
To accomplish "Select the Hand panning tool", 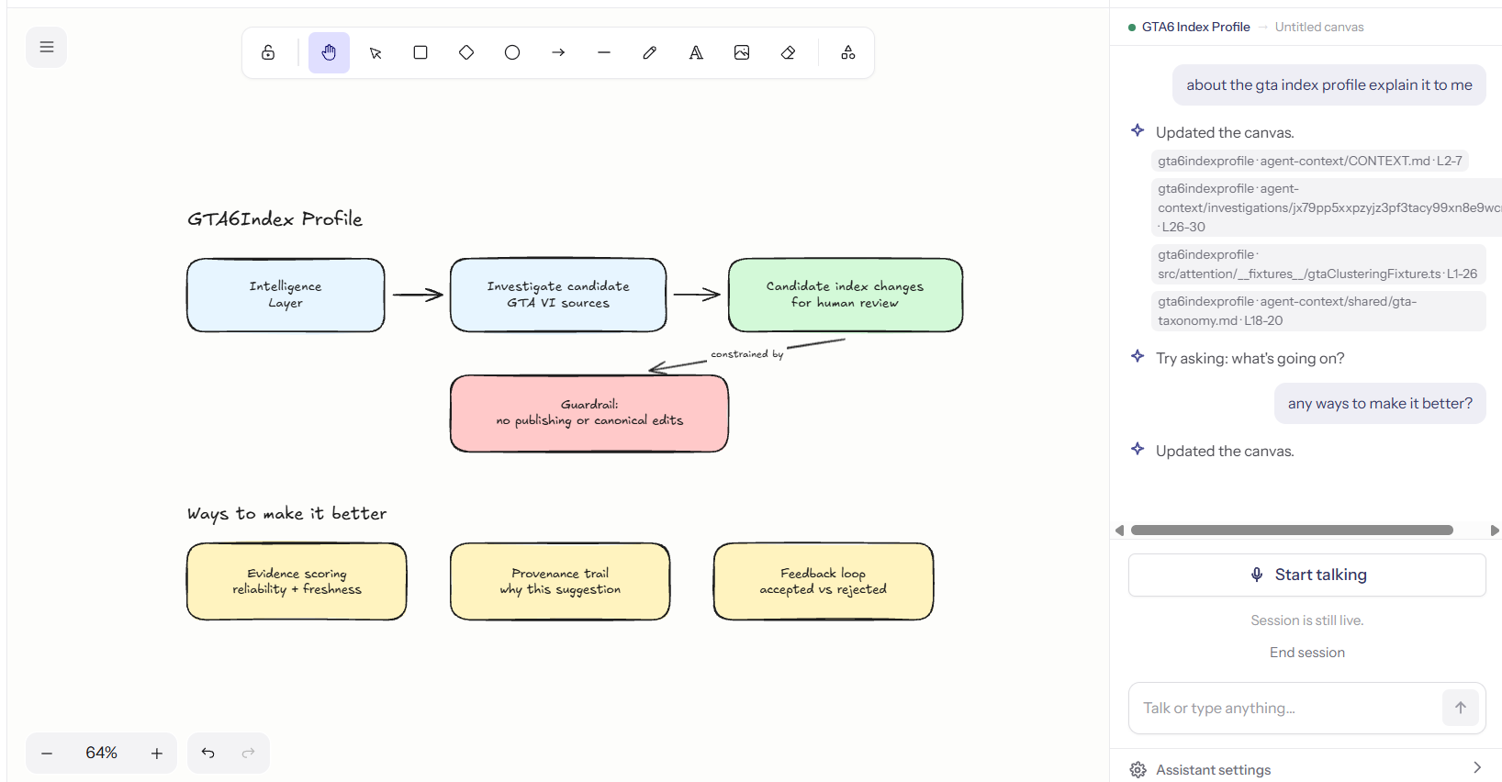I will pos(329,52).
